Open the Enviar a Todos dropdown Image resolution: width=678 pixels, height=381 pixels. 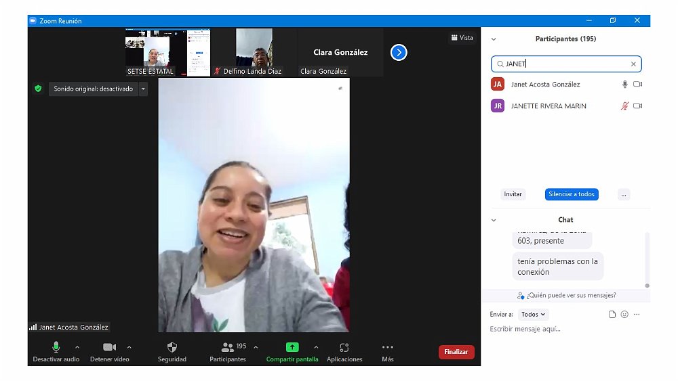[x=533, y=315]
